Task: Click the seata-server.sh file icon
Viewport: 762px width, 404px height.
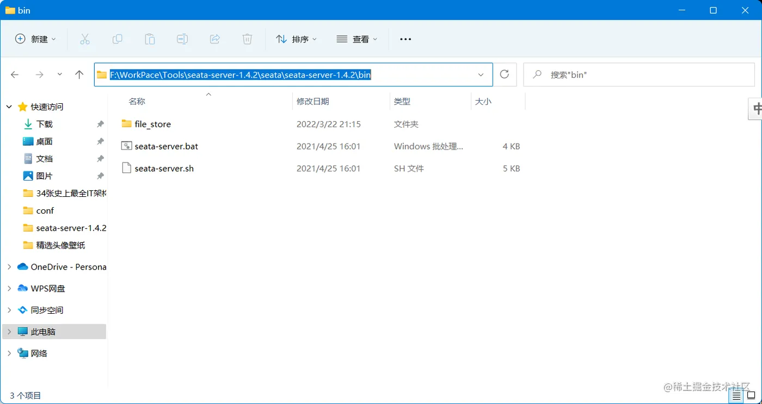Action: (x=126, y=168)
